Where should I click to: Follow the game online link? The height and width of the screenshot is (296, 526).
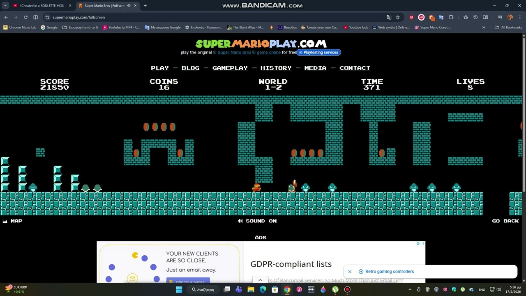(x=269, y=52)
